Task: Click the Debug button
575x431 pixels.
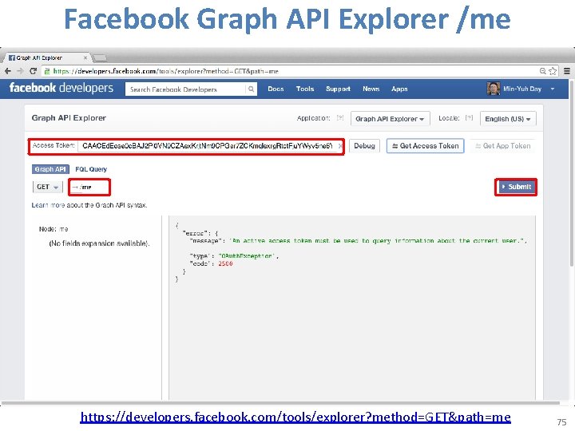Action: click(364, 146)
